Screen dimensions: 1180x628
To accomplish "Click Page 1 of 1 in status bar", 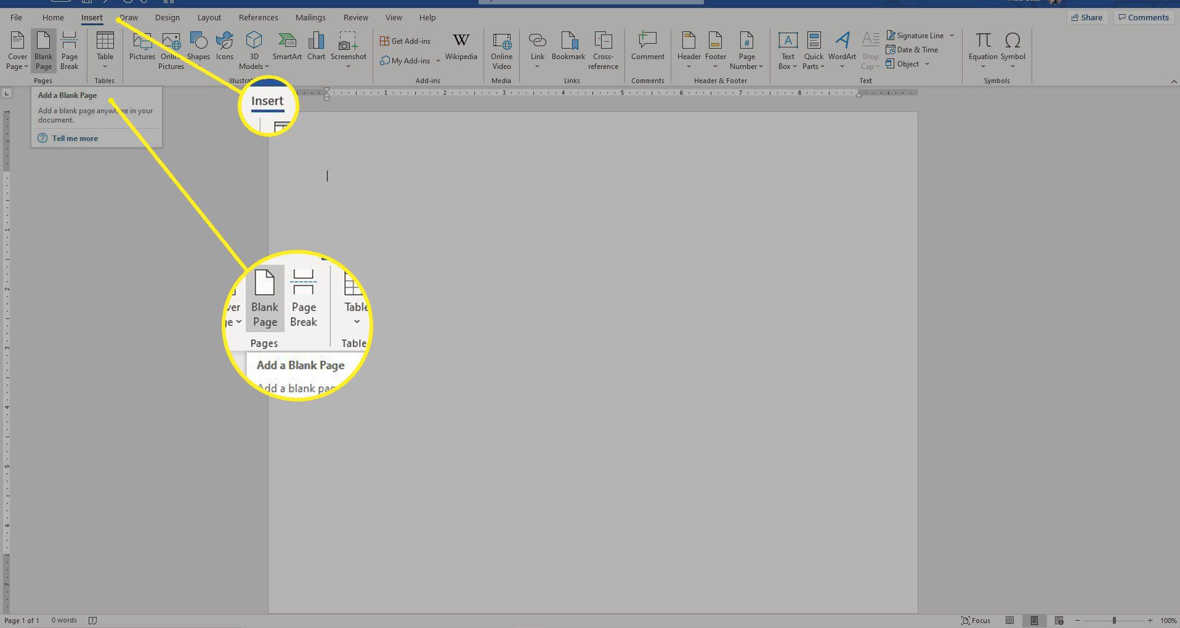I will point(22,620).
